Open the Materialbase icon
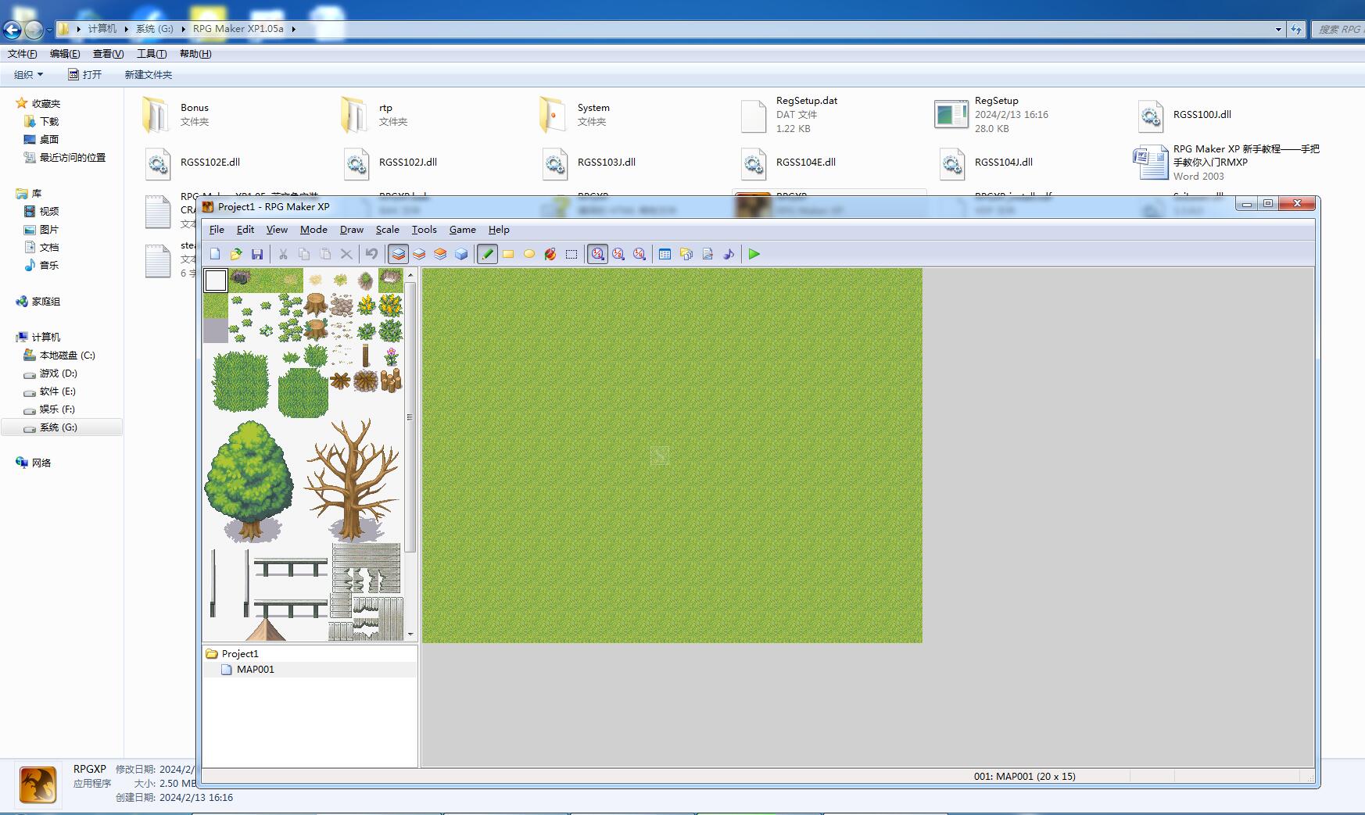1365x815 pixels. pyautogui.click(x=686, y=254)
